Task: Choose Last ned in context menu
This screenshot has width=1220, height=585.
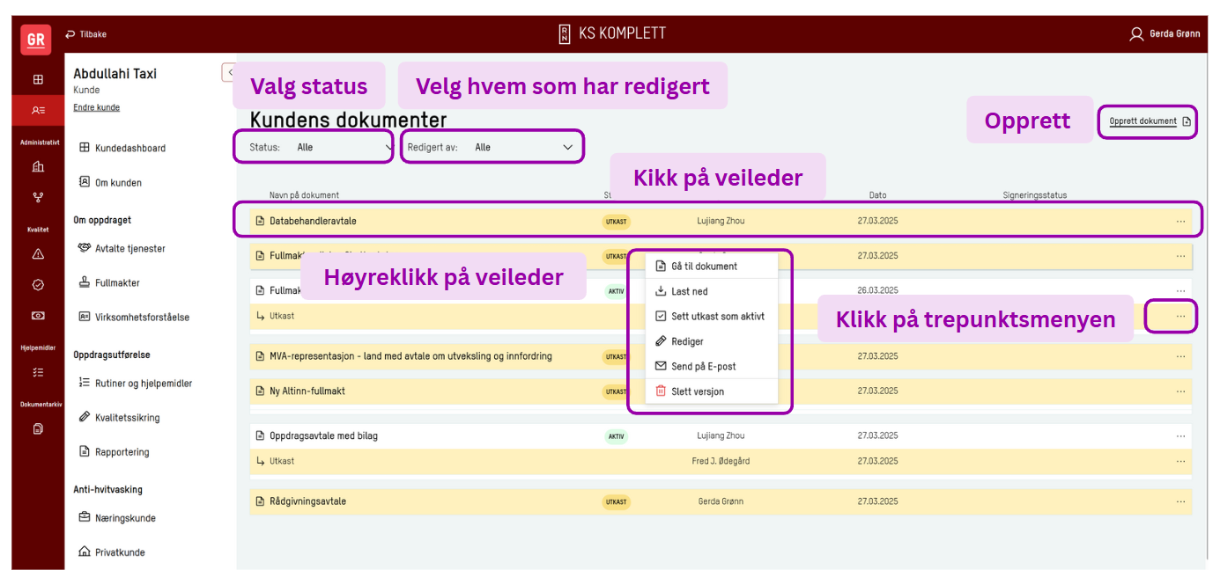Action: pos(712,291)
